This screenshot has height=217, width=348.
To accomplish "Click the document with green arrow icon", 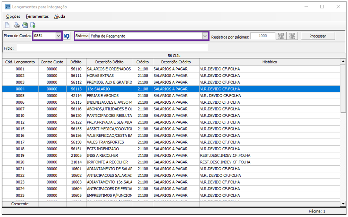I will pos(33,25).
